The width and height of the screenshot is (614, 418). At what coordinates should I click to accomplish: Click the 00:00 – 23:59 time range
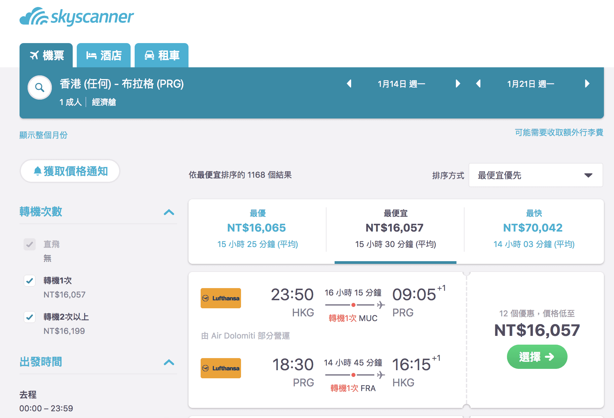(x=46, y=408)
